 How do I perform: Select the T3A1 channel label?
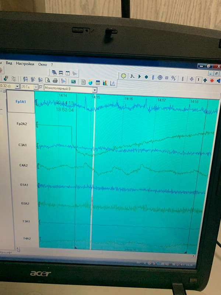(26, 221)
